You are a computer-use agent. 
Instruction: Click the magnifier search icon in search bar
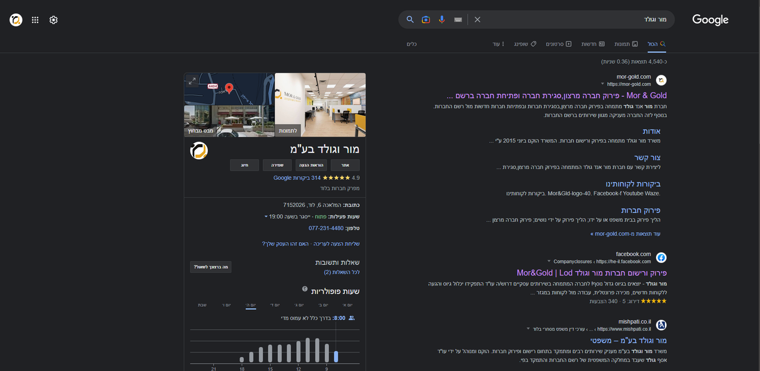tap(410, 20)
